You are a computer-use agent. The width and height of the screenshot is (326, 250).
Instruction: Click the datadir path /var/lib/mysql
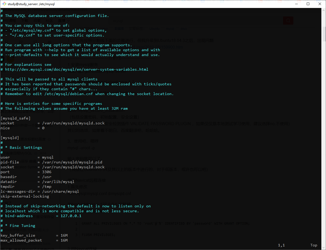pos(58,182)
